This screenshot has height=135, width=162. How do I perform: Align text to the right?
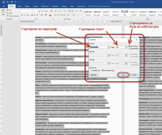(61, 15)
